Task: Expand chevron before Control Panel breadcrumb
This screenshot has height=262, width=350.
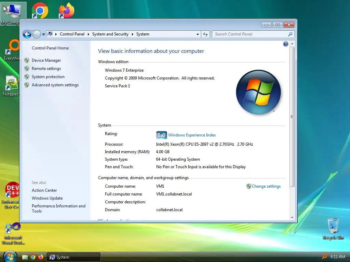Action: pyautogui.click(x=56, y=34)
